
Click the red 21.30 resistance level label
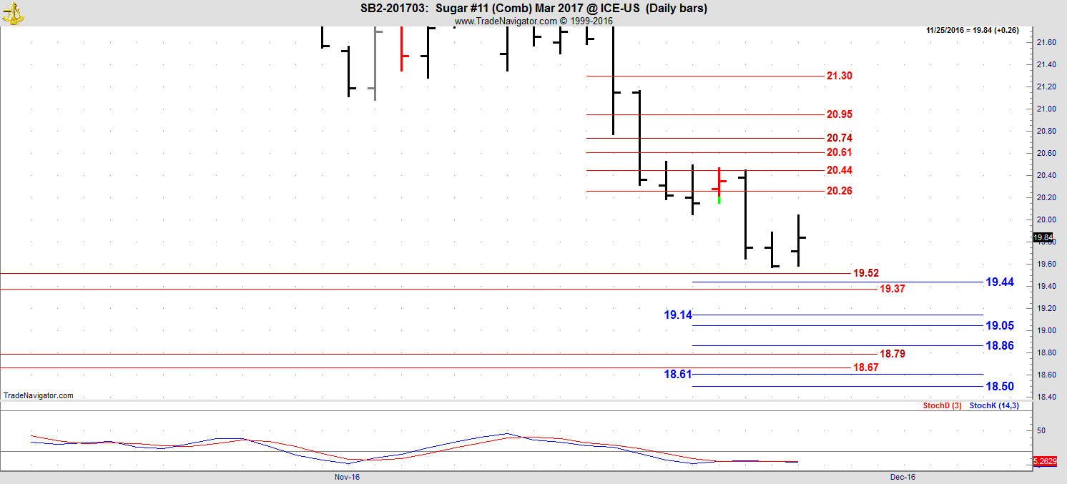(x=839, y=76)
